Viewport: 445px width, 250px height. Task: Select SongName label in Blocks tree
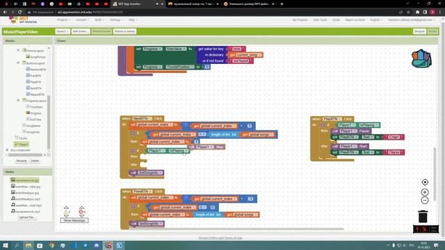tap(33, 126)
